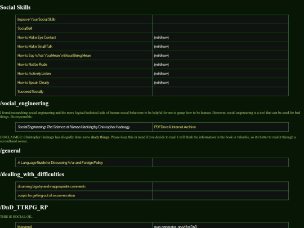304x228 pixels.
Task: Click the Social Engineering book title cell
Action: (x=84, y=127)
